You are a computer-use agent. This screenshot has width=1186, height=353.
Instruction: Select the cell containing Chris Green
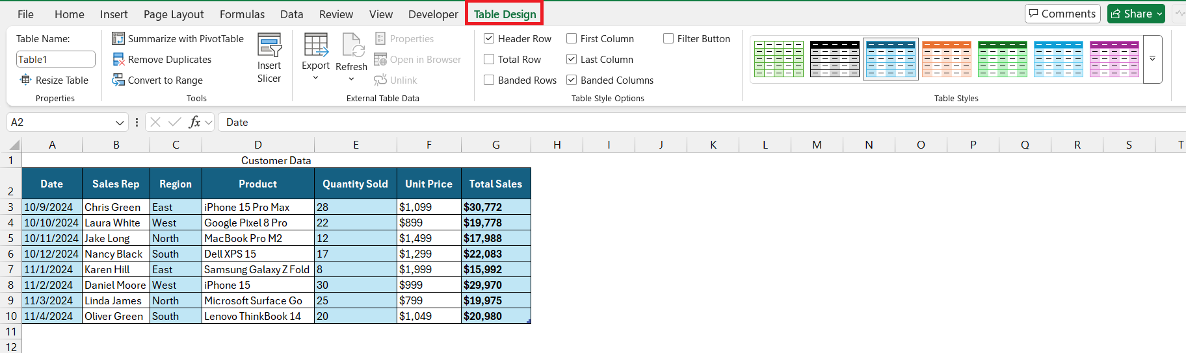click(116, 207)
